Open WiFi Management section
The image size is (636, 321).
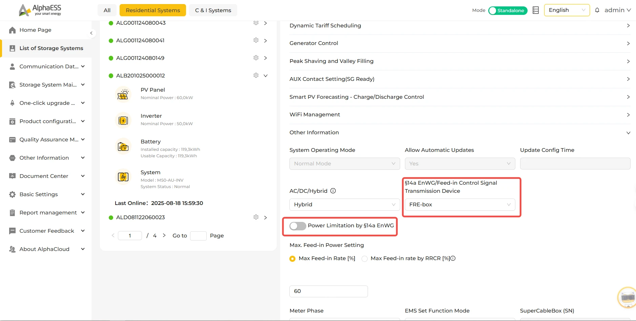(x=460, y=115)
